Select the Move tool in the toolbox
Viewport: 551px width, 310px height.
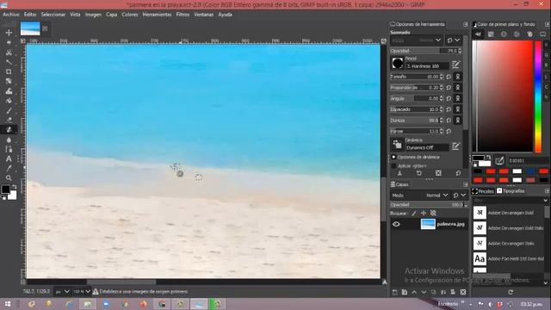[9, 33]
